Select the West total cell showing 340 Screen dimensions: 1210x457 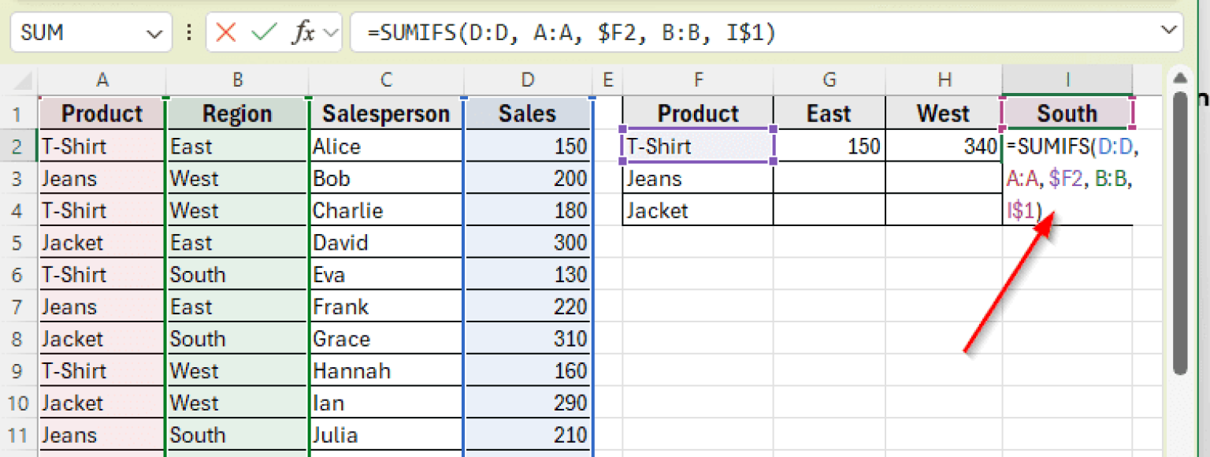tap(944, 146)
